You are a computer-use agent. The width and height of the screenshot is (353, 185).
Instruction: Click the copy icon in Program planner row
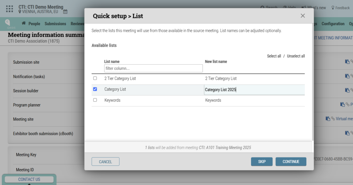(x=342, y=105)
